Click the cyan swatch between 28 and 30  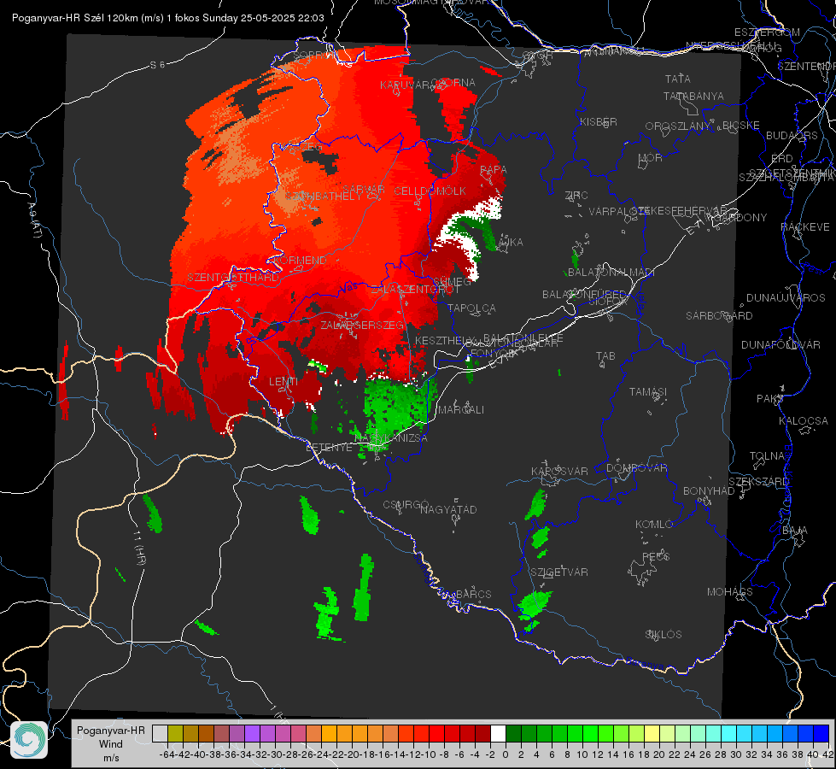coord(729,733)
